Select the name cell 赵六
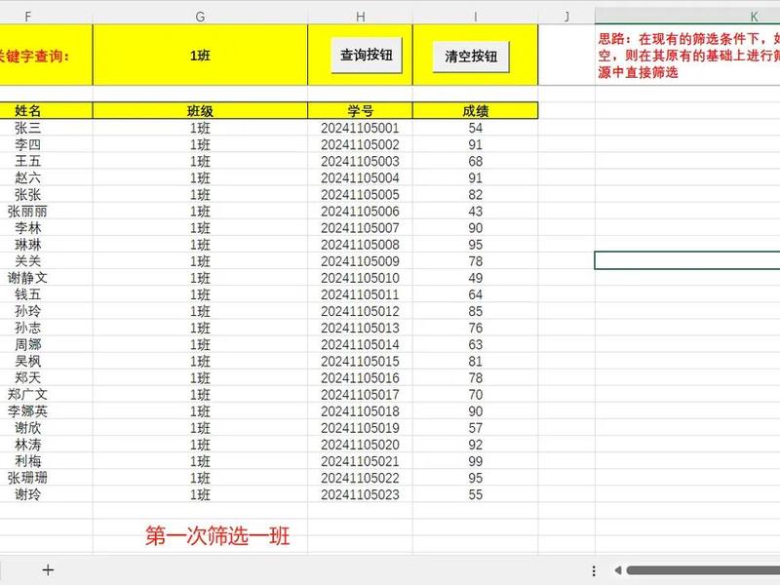 (x=46, y=177)
